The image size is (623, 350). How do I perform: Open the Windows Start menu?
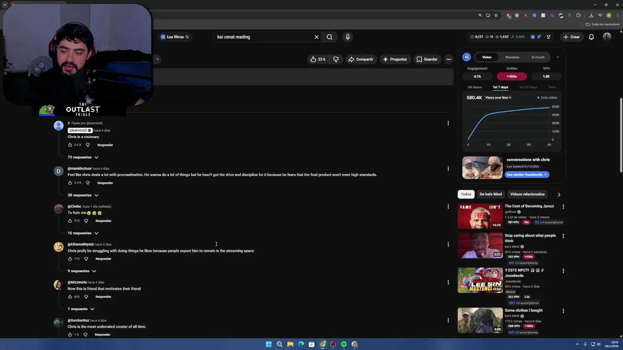click(269, 344)
